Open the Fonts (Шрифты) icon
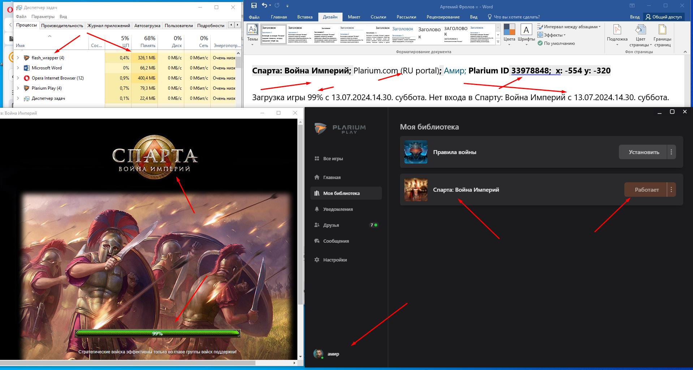Viewport: 693px width, 370px height. tap(526, 35)
